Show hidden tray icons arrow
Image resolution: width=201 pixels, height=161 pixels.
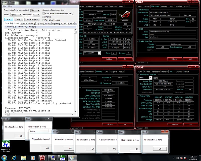coord(174,158)
